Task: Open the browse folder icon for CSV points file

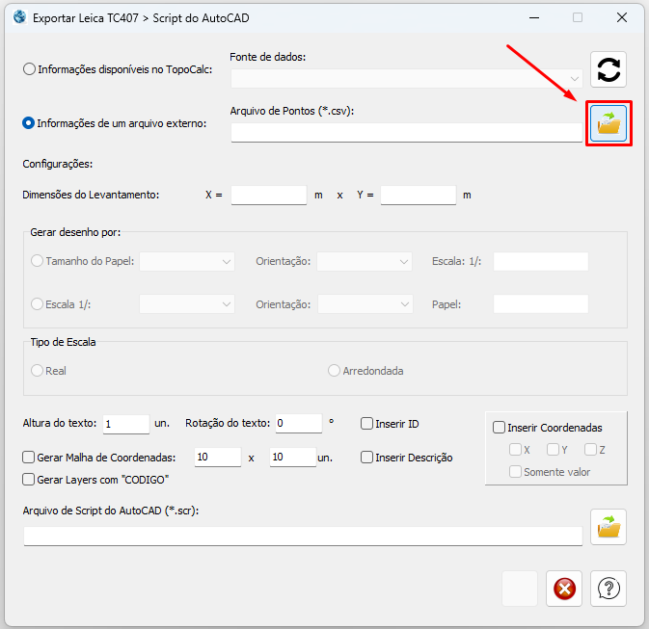Action: (608, 123)
